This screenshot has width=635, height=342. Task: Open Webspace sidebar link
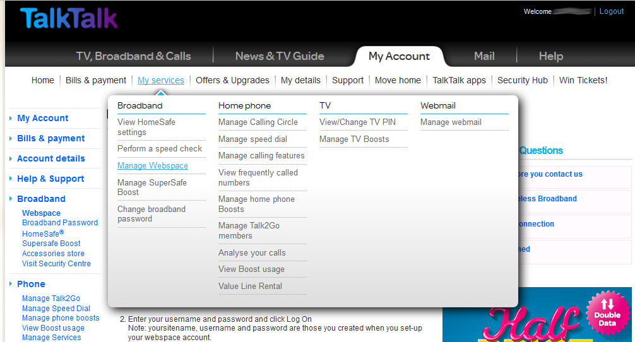tap(41, 213)
